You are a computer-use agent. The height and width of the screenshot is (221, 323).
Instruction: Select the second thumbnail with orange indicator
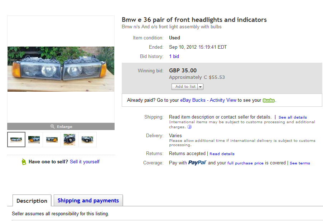point(34,139)
